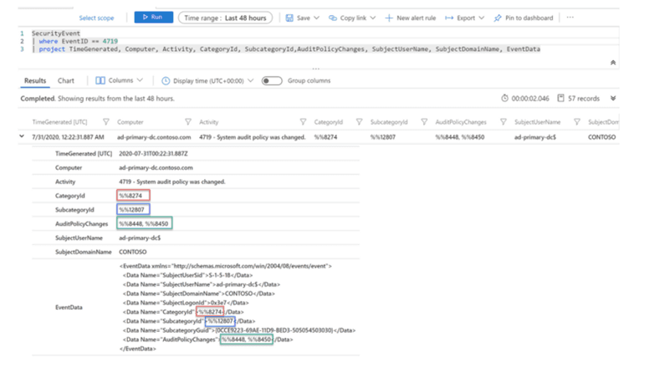The width and height of the screenshot is (654, 368).
Task: Select the Results tab
Action: point(35,81)
